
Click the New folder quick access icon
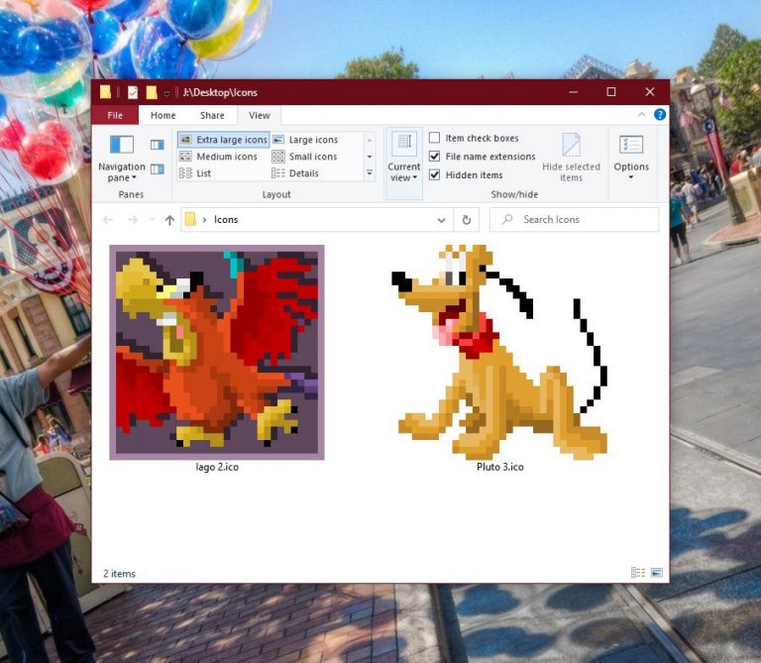point(152,92)
